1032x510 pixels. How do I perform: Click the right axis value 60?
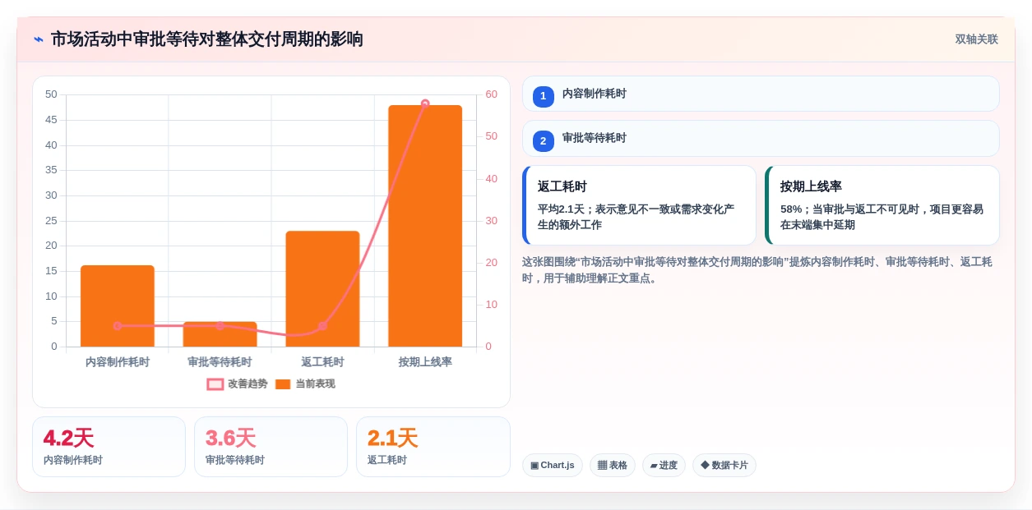click(491, 94)
